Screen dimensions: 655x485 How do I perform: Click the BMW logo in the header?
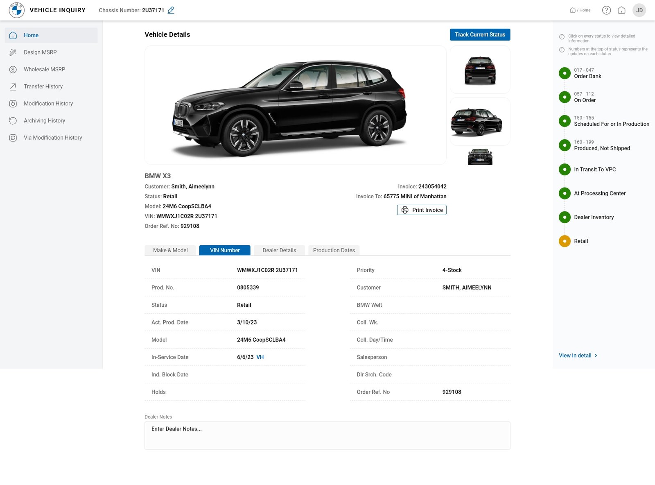click(17, 10)
